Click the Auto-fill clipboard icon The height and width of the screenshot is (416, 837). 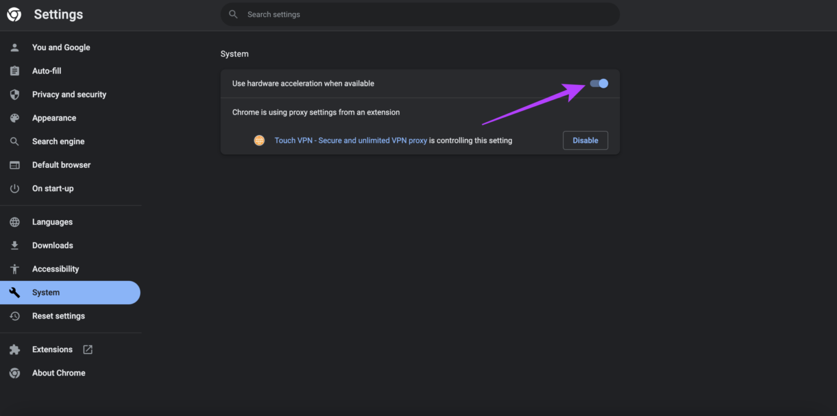(14, 70)
